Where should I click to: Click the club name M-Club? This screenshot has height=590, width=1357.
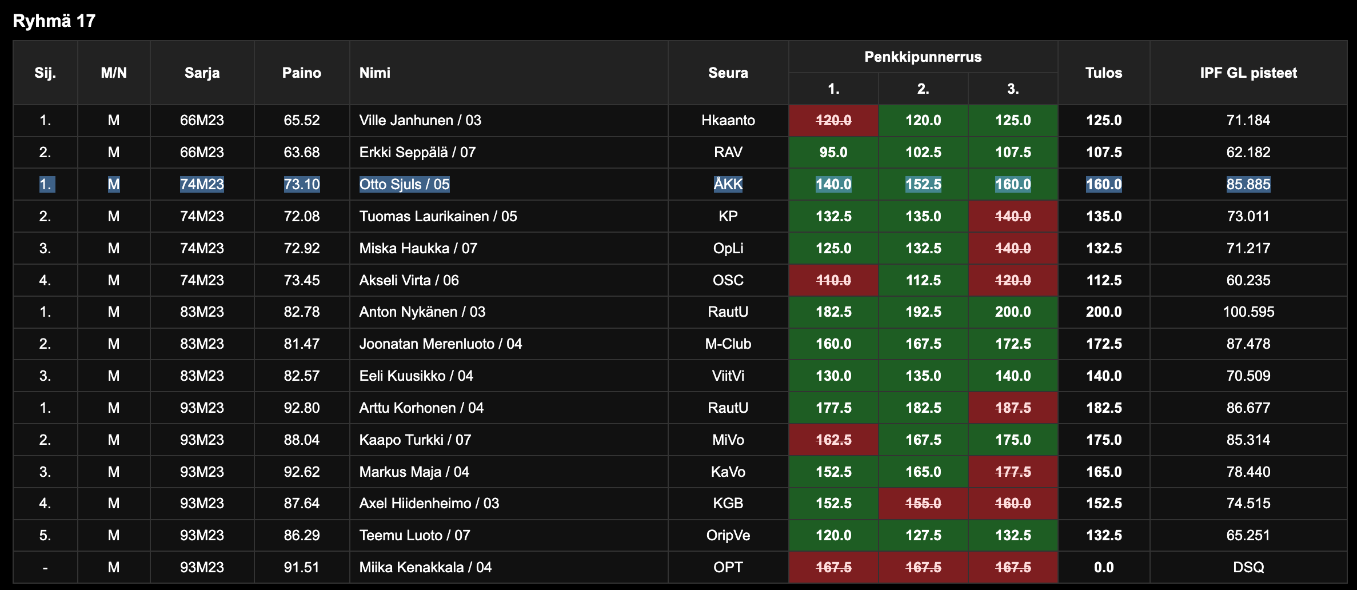tap(728, 344)
